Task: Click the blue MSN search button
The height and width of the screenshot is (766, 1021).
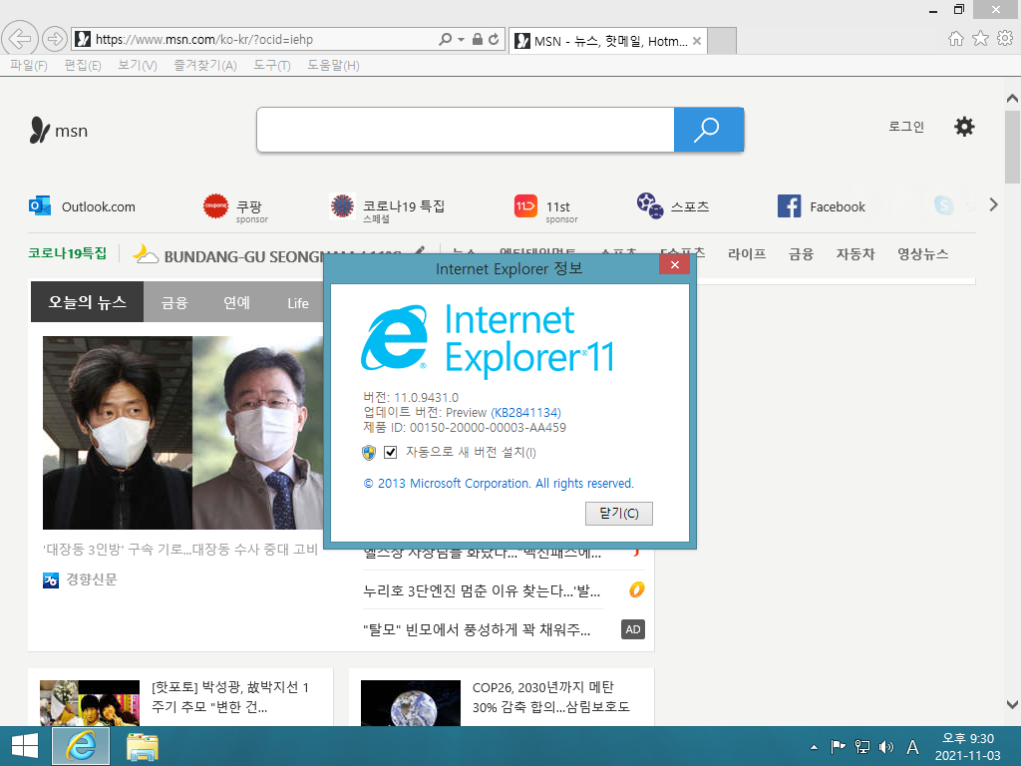Action: click(709, 130)
